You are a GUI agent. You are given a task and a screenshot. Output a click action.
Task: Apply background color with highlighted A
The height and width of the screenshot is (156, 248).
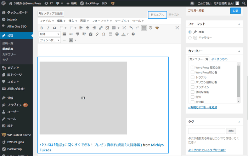point(71,40)
